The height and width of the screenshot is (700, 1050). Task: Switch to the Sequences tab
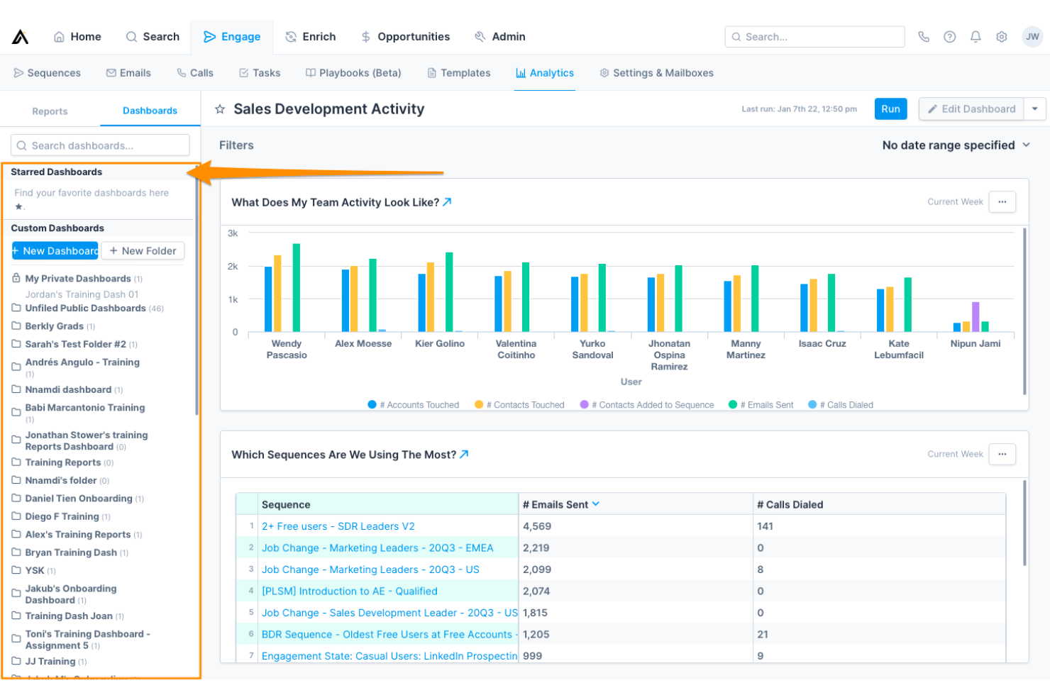[x=47, y=73]
